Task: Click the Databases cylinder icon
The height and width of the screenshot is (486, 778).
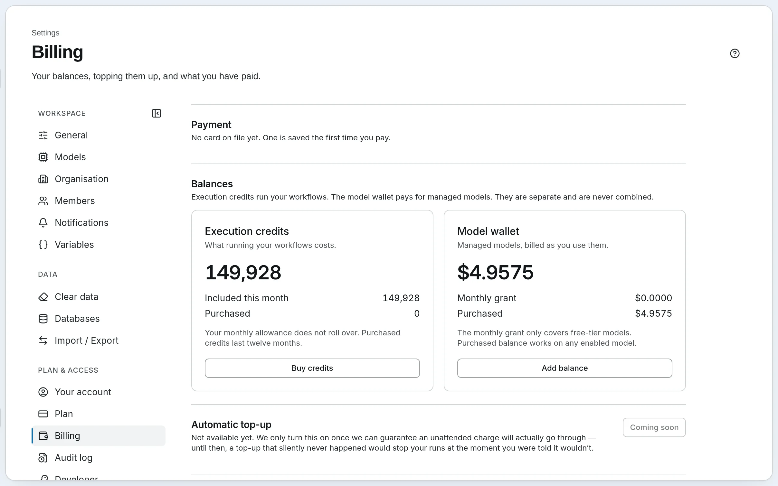Action: [x=43, y=319]
